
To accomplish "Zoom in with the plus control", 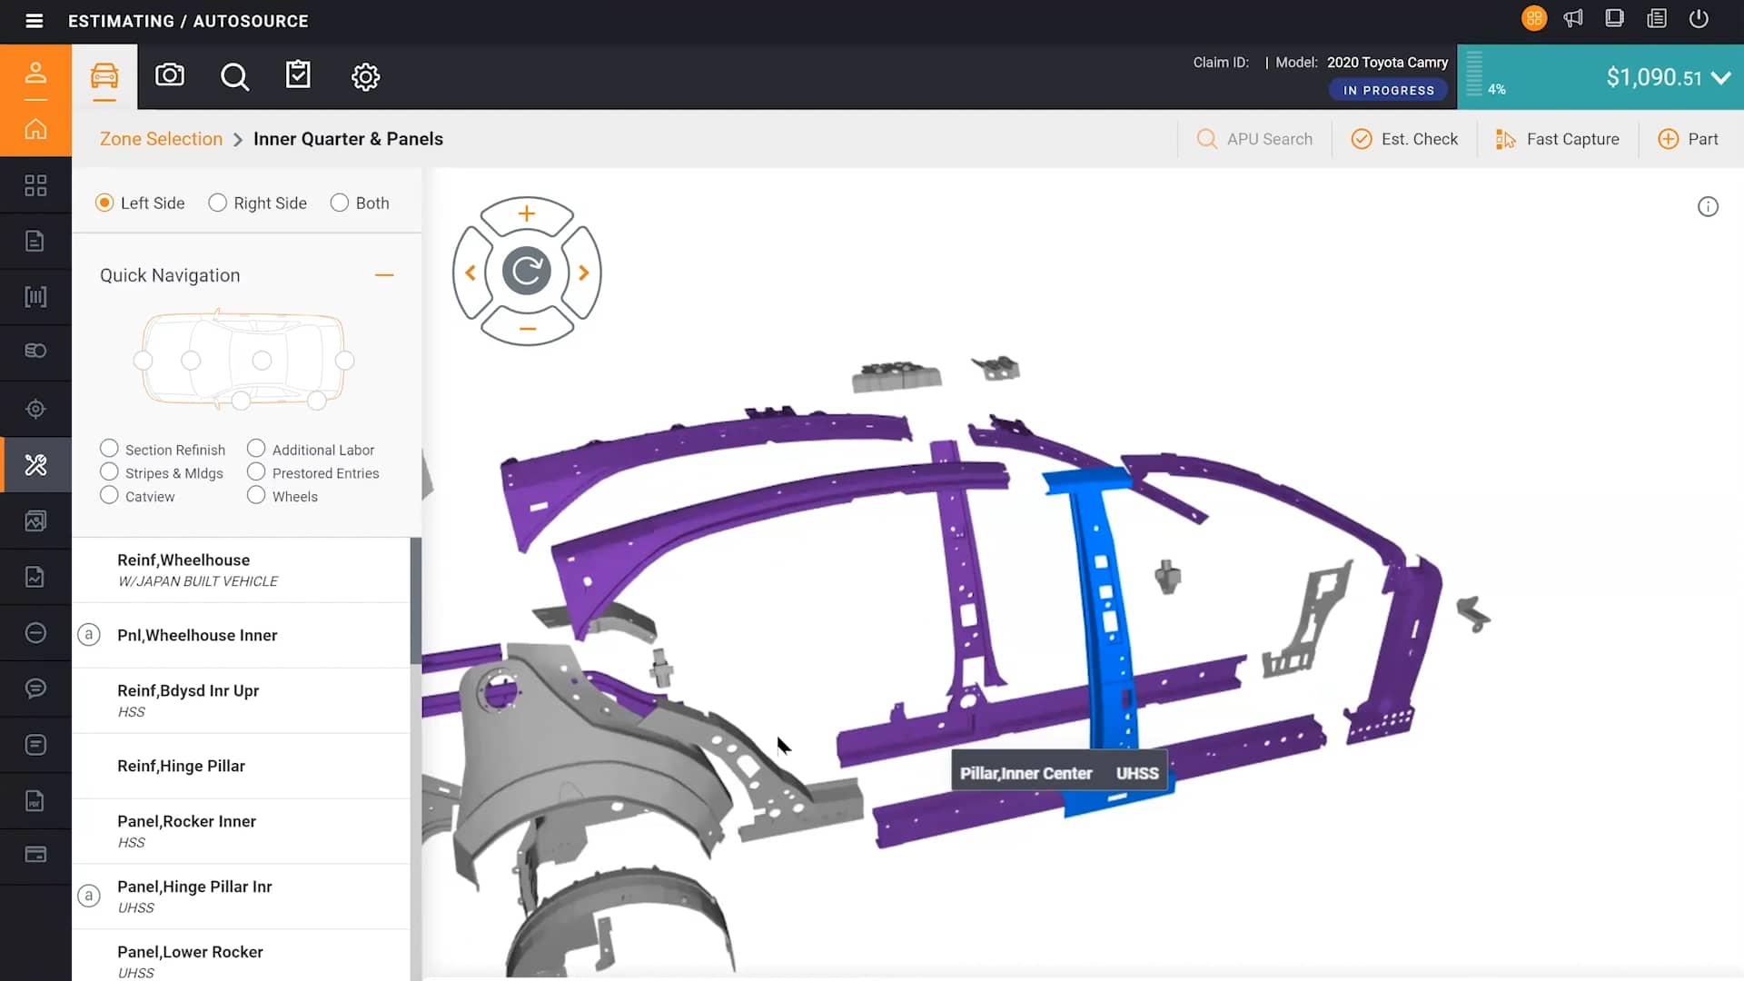I will point(527,214).
